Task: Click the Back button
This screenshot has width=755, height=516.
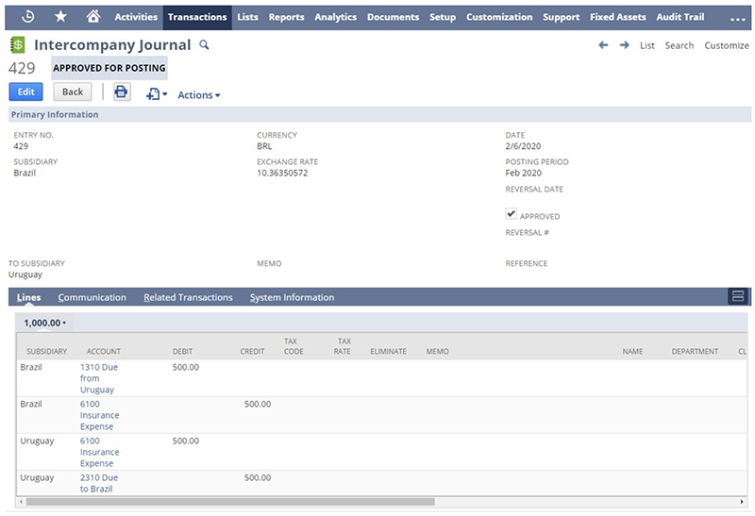Action: click(73, 92)
